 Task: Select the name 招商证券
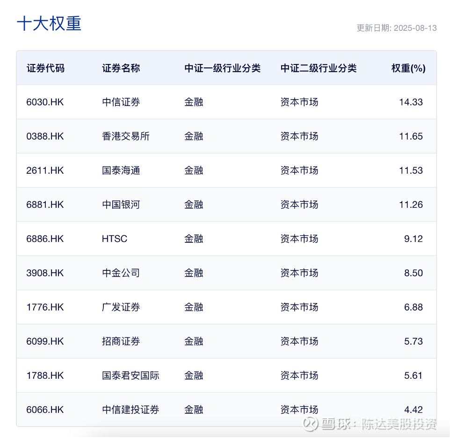click(x=121, y=341)
